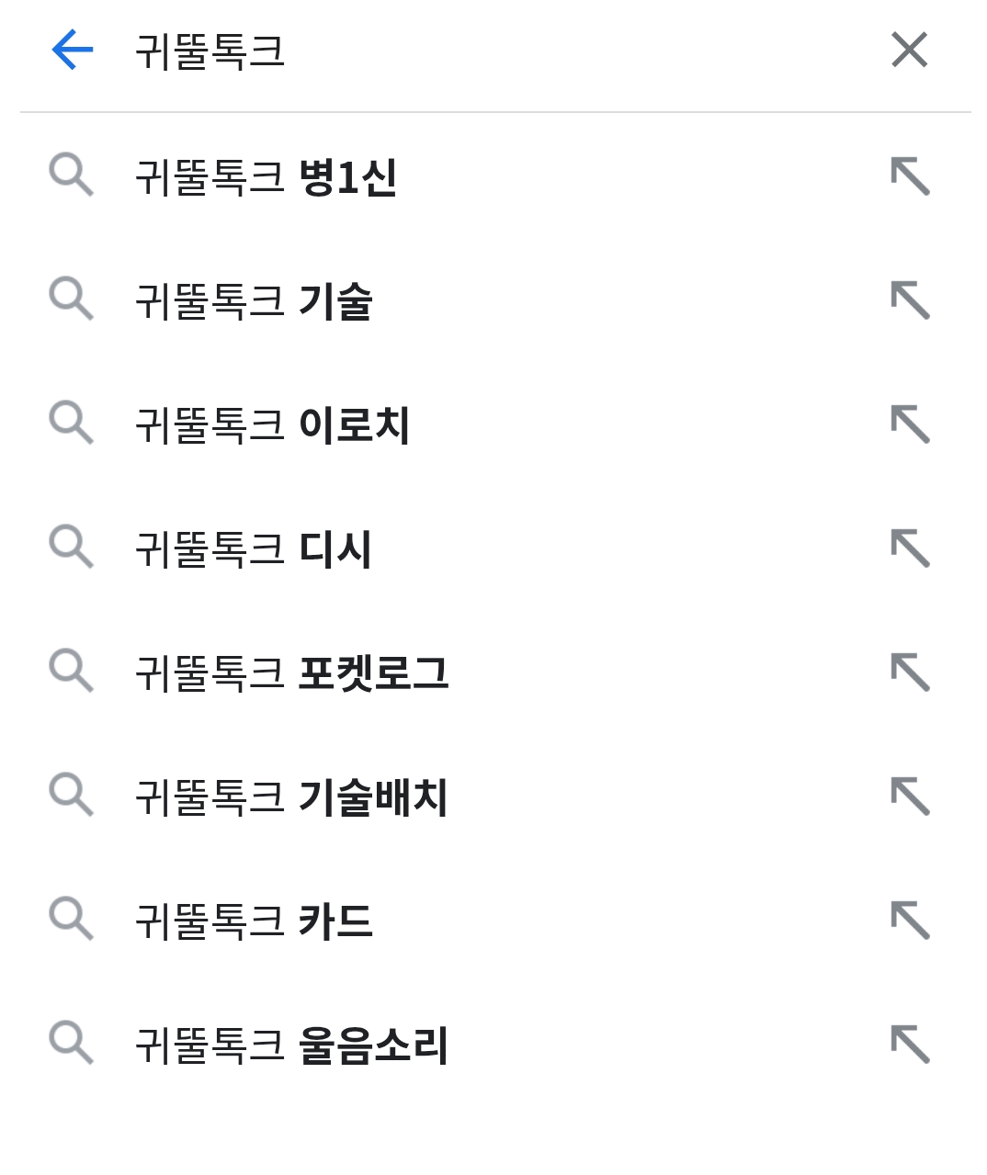This screenshot has width=987, height=1175.
Task: Tap the 귀뚤톡크 카드 suggestion
Action: click(254, 921)
